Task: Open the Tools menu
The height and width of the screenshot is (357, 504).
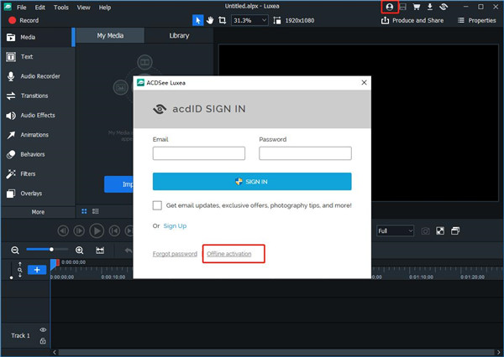Action: pos(61,8)
